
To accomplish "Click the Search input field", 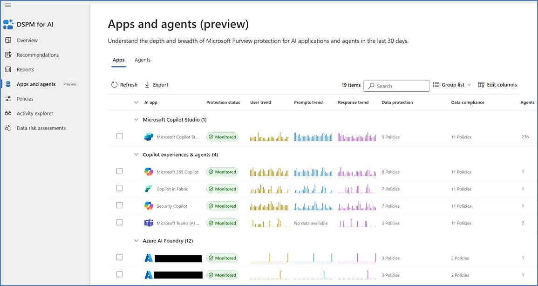I will pos(401,86).
